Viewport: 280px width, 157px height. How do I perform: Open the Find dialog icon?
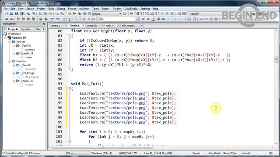pos(57,14)
